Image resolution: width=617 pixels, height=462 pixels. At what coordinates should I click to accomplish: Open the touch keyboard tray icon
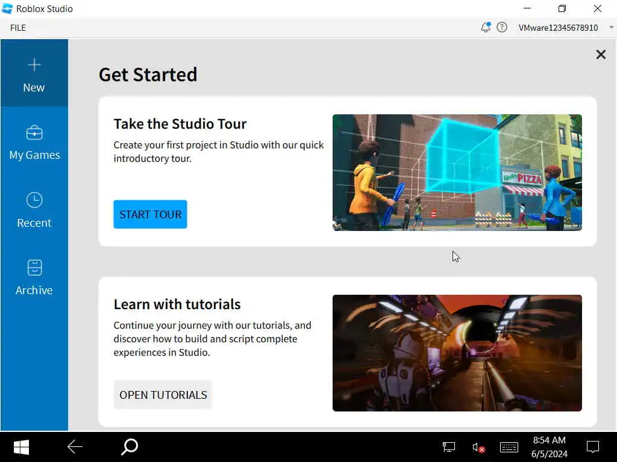(509, 447)
